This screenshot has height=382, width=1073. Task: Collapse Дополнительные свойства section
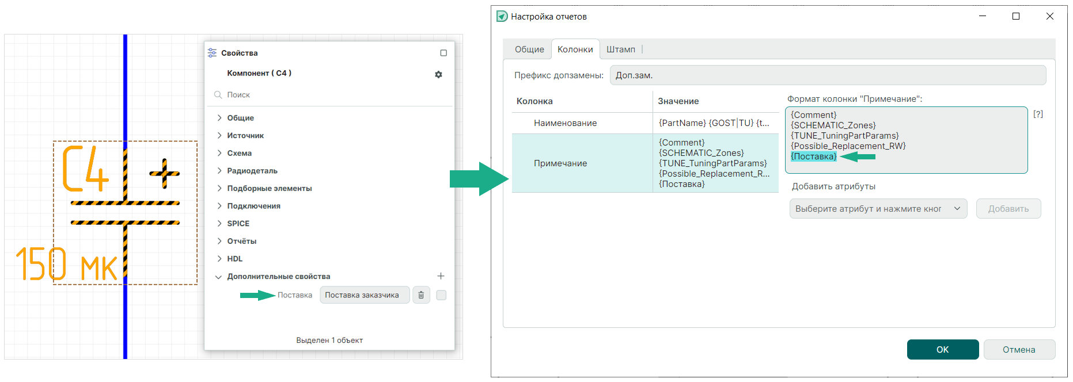219,277
